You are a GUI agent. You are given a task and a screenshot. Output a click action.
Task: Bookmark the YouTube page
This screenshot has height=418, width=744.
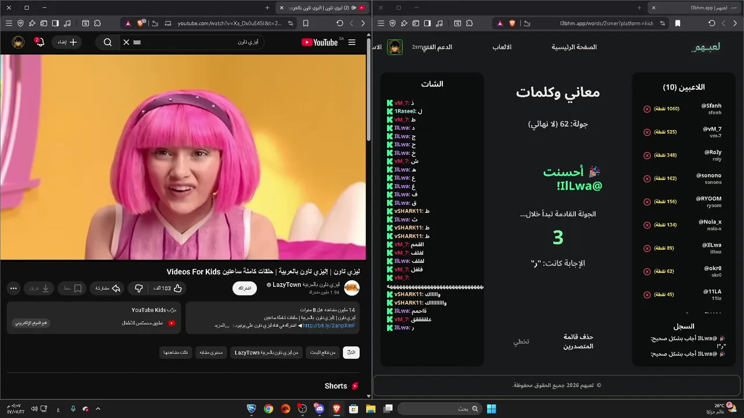306,23
